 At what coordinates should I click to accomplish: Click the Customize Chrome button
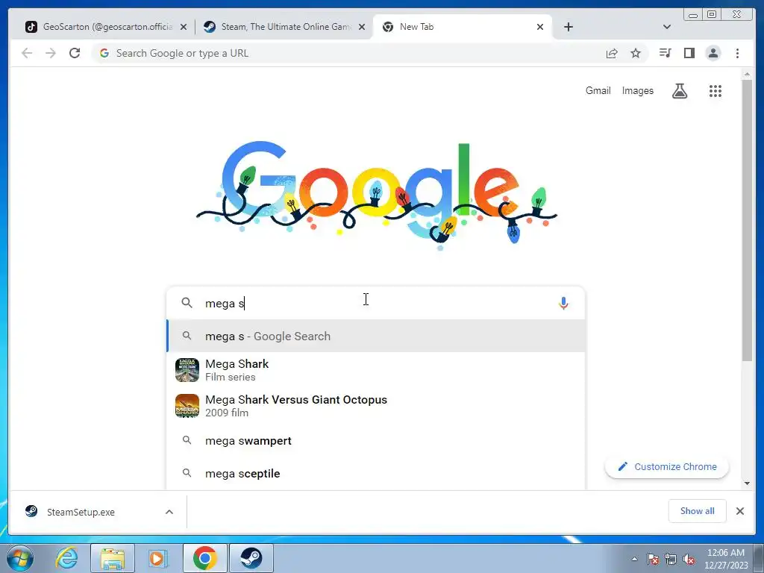coord(666,467)
